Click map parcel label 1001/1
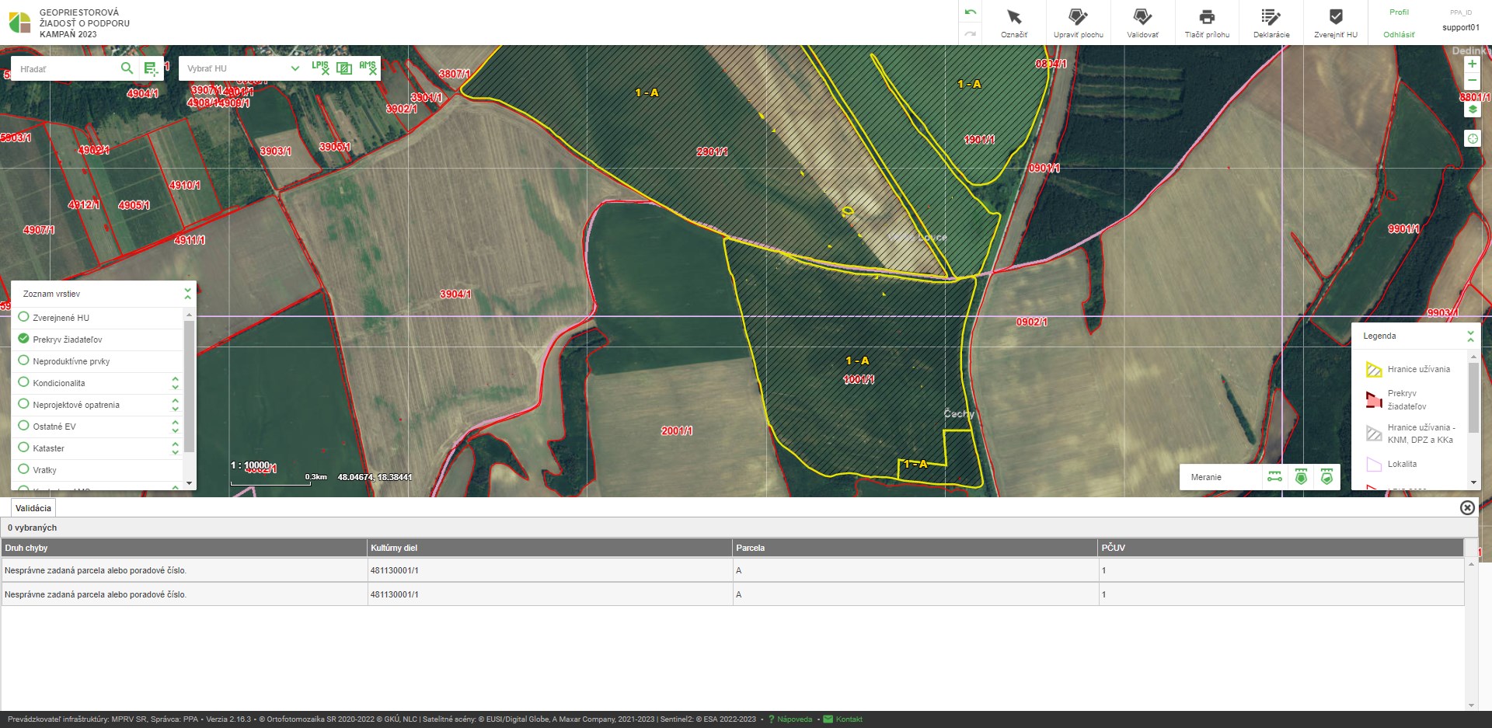1492x728 pixels. [x=859, y=380]
